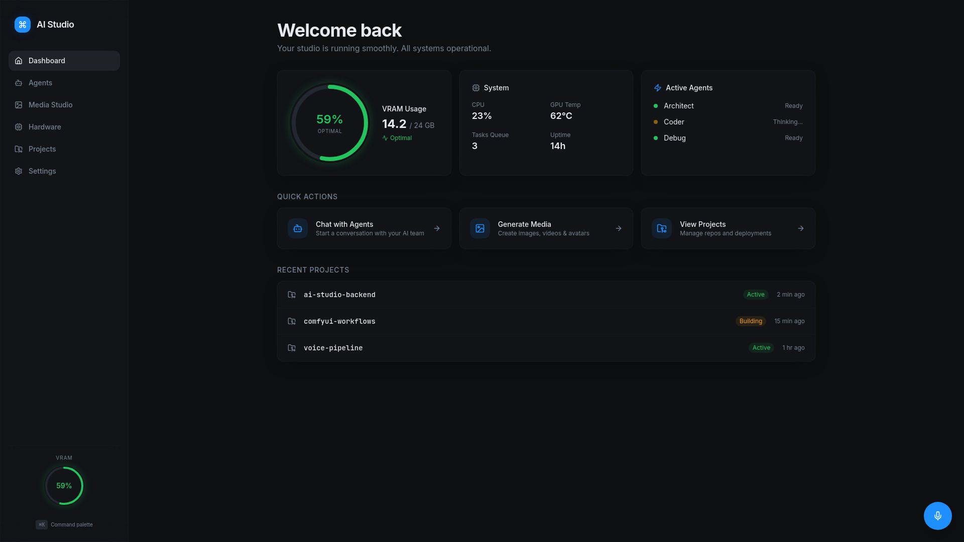The width and height of the screenshot is (964, 542).
Task: Click the Active Agents lightning icon
Action: pyautogui.click(x=658, y=88)
